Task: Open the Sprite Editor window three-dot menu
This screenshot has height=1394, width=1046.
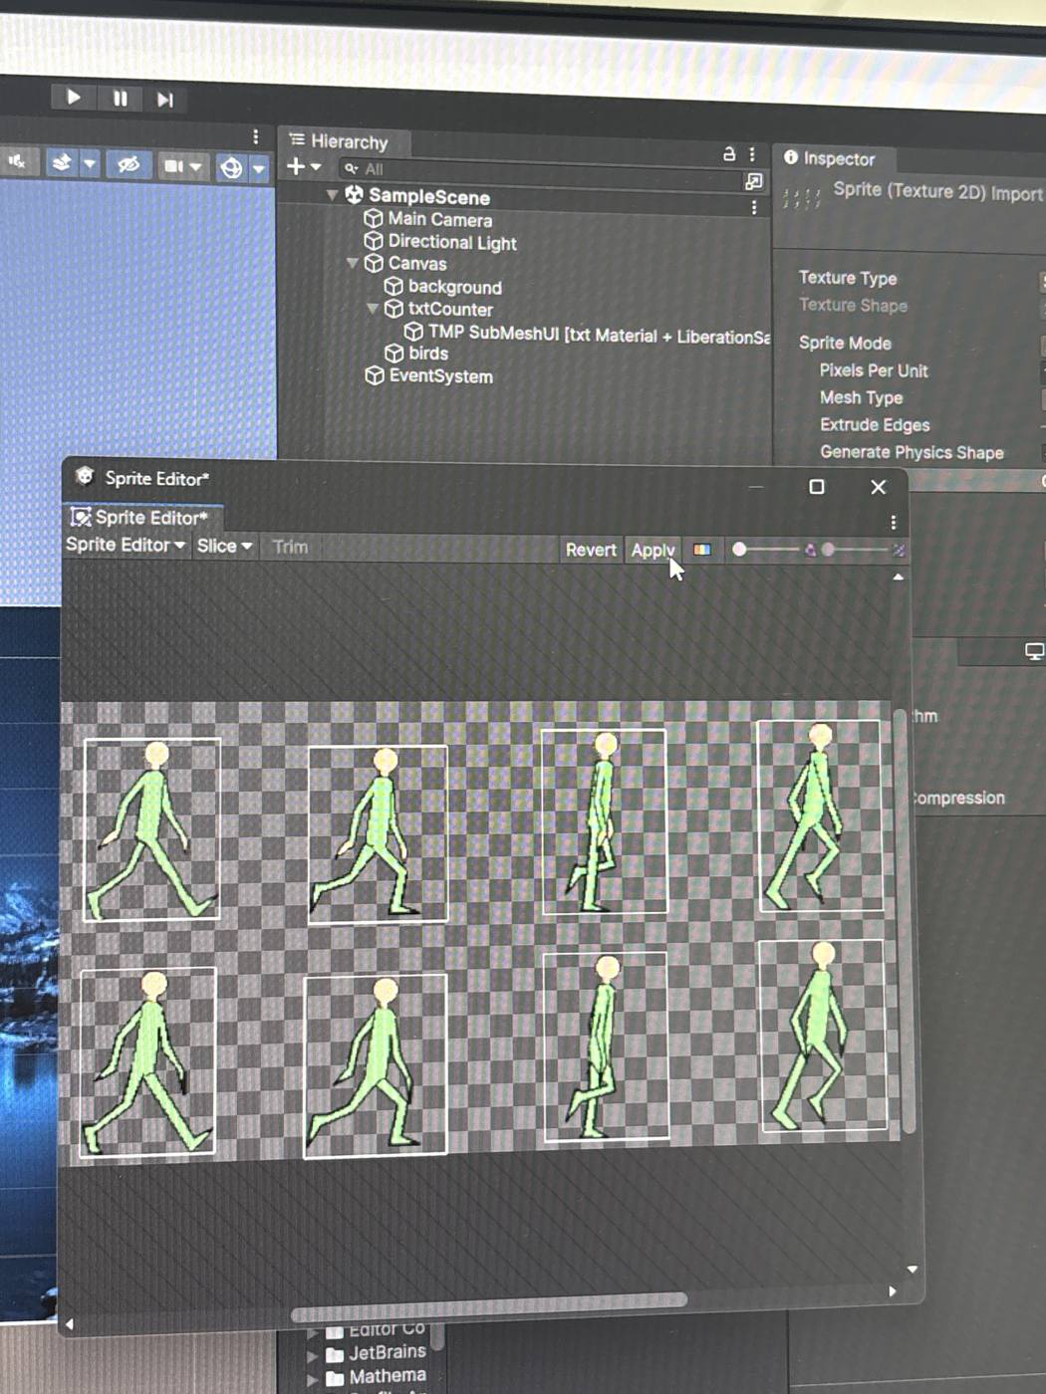Action: pyautogui.click(x=893, y=523)
